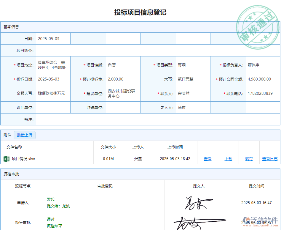Click the 项目类型 field showing 幕墙
Viewport: 281px width, 230px height.
coord(193,64)
